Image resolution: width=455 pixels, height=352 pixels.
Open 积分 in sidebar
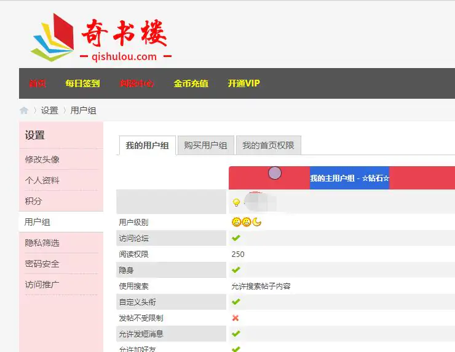tap(33, 201)
